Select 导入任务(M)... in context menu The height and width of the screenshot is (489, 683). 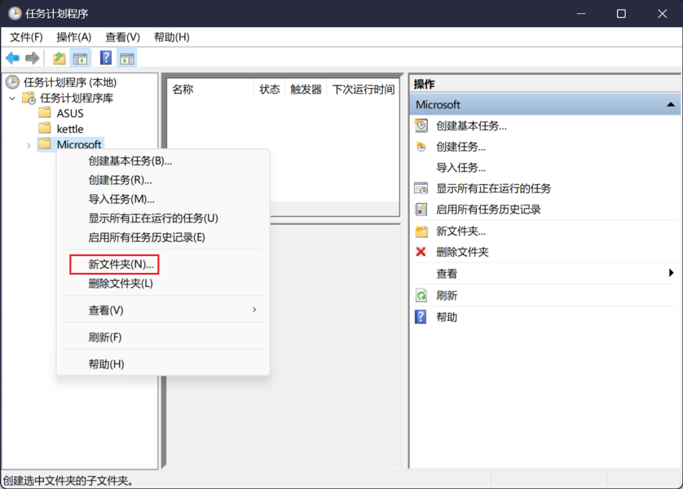coord(121,199)
